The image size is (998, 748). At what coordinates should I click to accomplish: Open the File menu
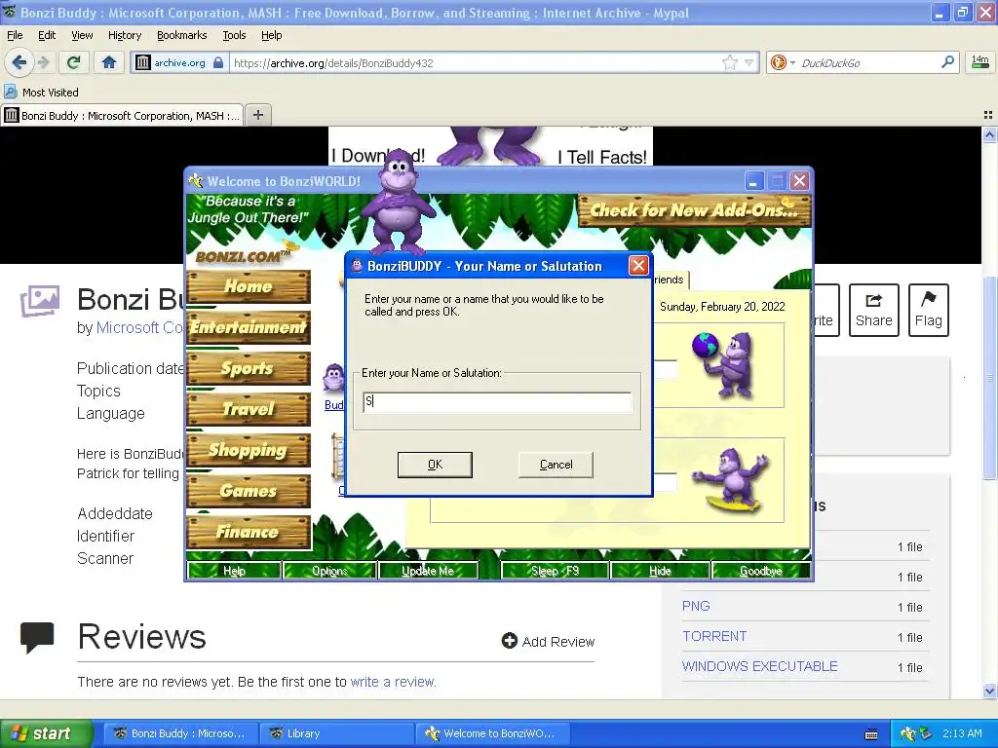[14, 35]
